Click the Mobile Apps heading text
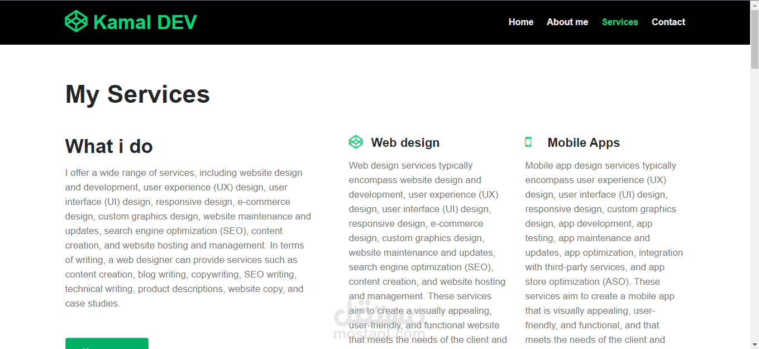This screenshot has width=759, height=349. 584,142
